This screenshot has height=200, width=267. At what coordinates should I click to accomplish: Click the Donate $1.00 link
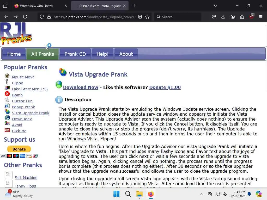click(x=165, y=87)
